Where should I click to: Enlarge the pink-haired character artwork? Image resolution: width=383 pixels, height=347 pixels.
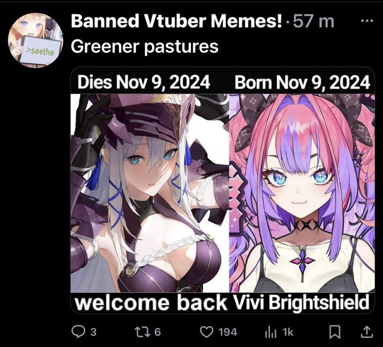pos(302,193)
